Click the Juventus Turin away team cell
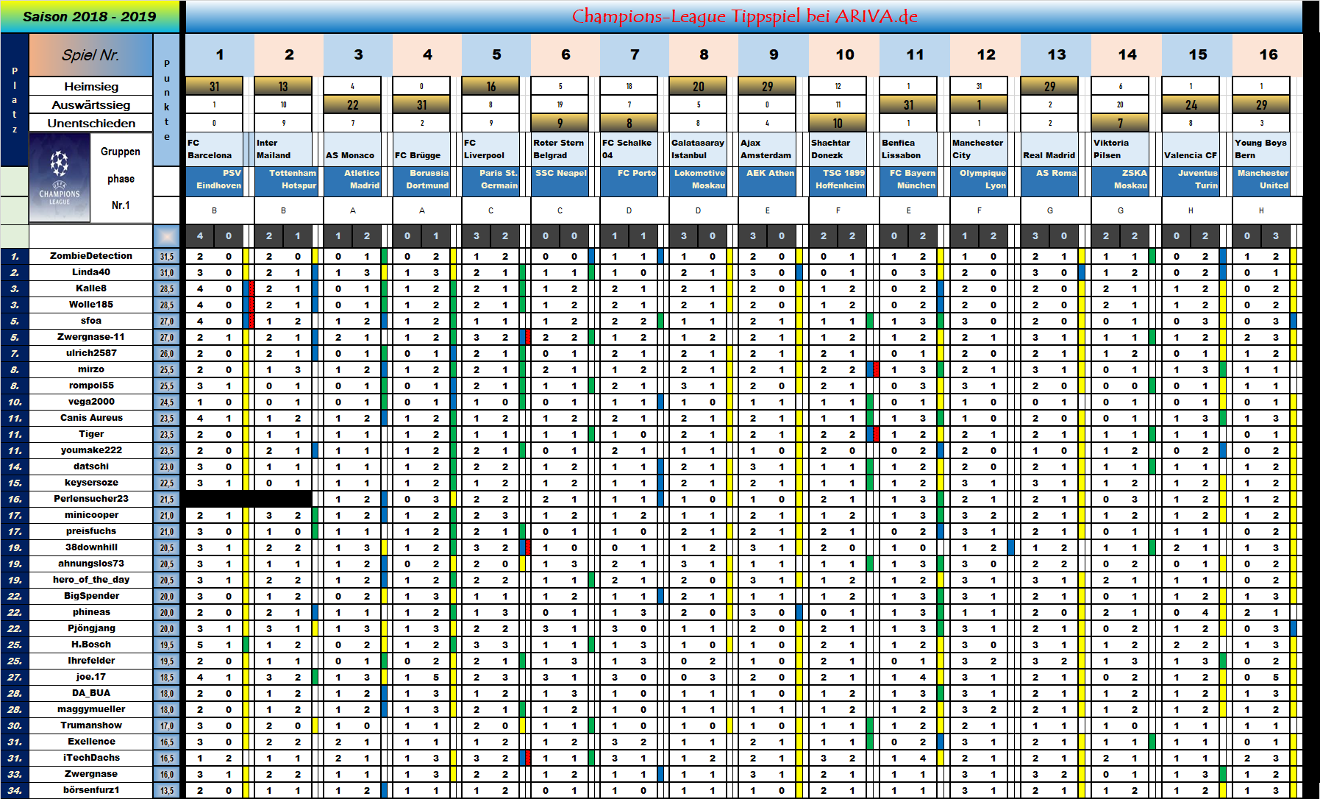1320x799 pixels. point(1191,180)
